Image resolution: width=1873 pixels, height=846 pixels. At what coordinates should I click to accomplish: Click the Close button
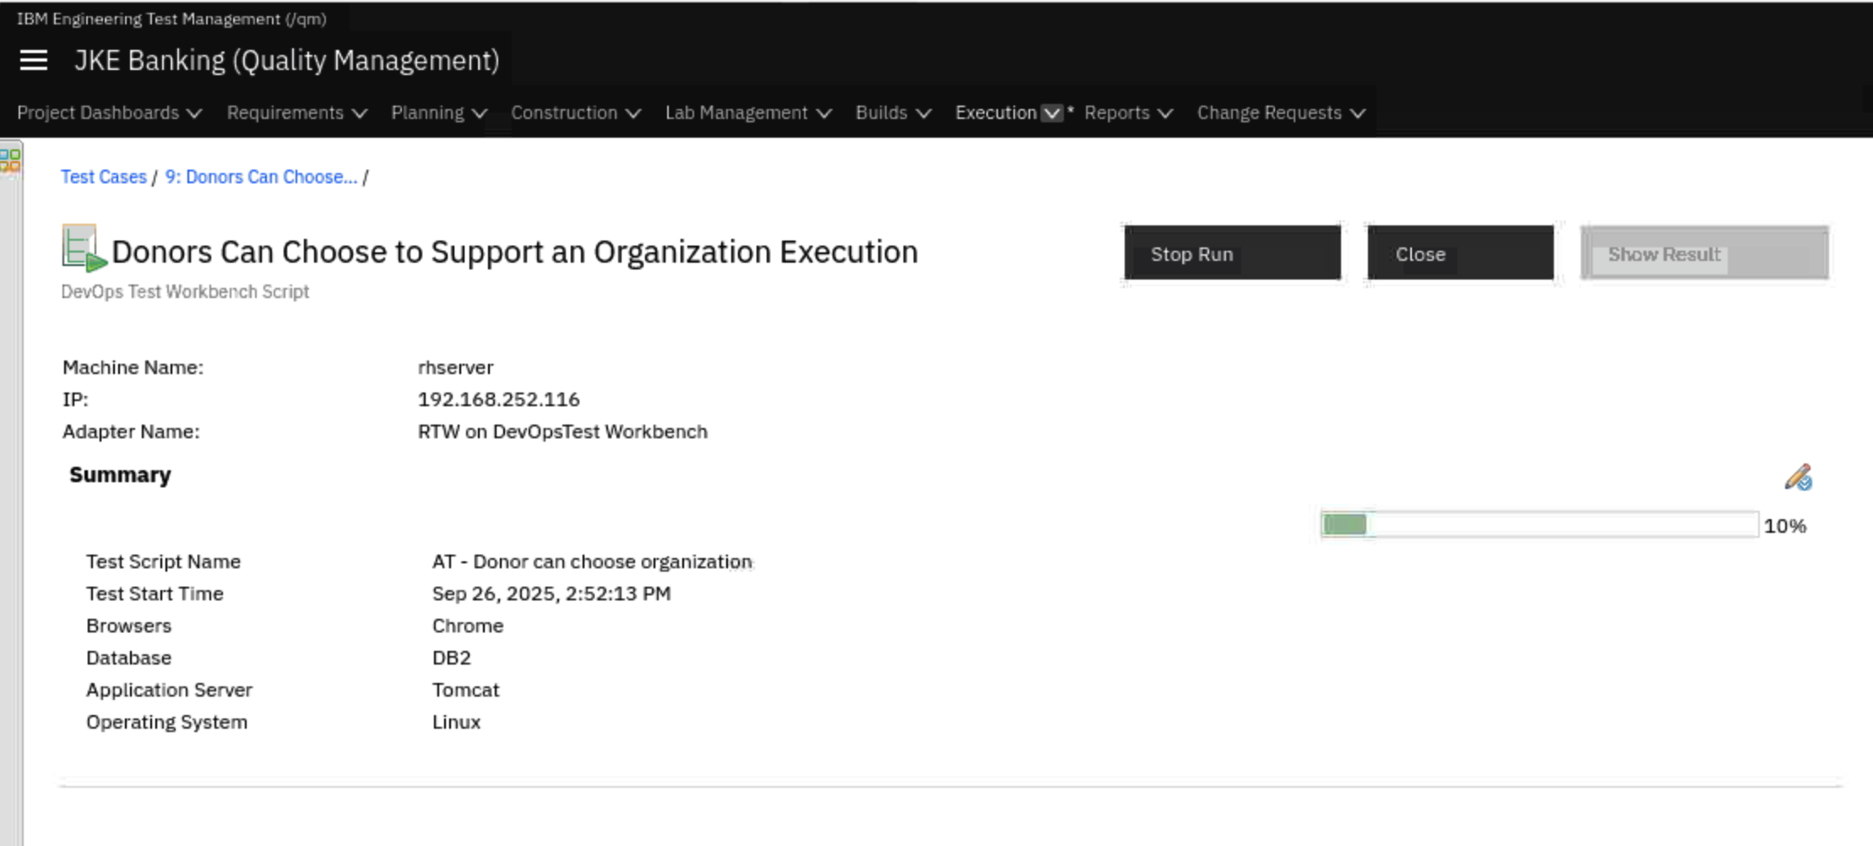click(1459, 253)
